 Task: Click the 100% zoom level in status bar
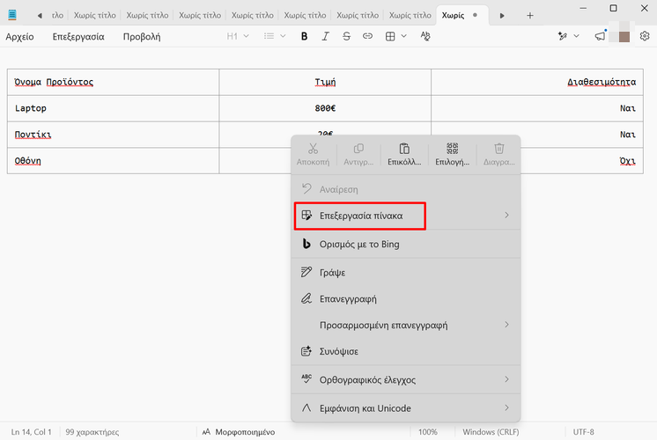tap(428, 432)
